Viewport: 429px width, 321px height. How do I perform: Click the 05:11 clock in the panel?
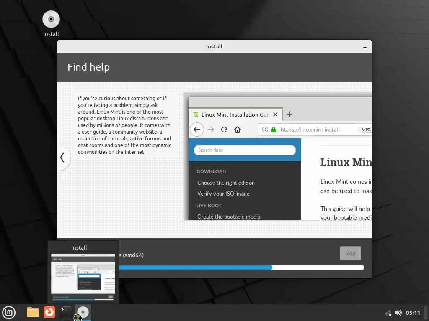coord(413,313)
